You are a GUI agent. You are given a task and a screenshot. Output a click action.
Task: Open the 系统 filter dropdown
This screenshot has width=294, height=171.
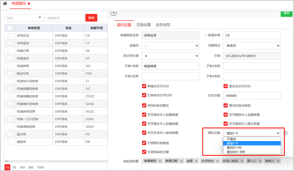pos(24,18)
